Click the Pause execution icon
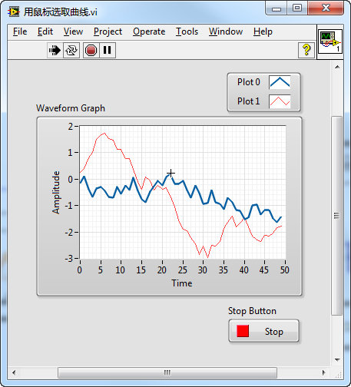This screenshot has height=387, width=351. (108, 50)
